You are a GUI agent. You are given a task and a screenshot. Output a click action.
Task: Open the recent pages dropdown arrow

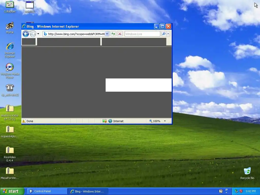click(38, 34)
